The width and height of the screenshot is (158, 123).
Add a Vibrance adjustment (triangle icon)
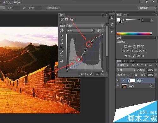tap(143, 46)
